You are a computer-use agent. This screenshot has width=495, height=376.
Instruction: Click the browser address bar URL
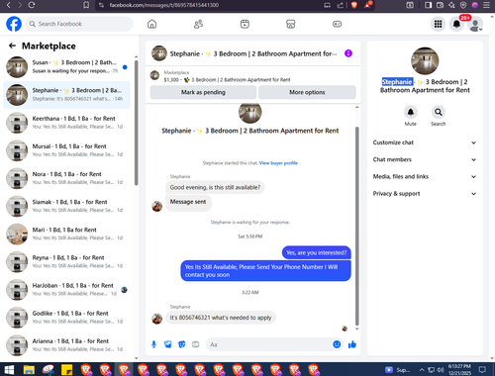(164, 5)
